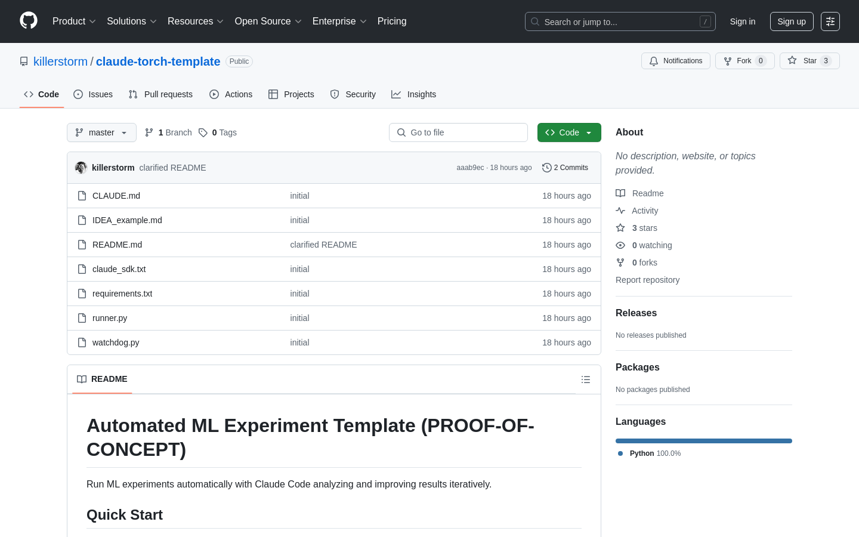This screenshot has height=537, width=859.
Task: Expand the Product menu
Action: point(74,21)
